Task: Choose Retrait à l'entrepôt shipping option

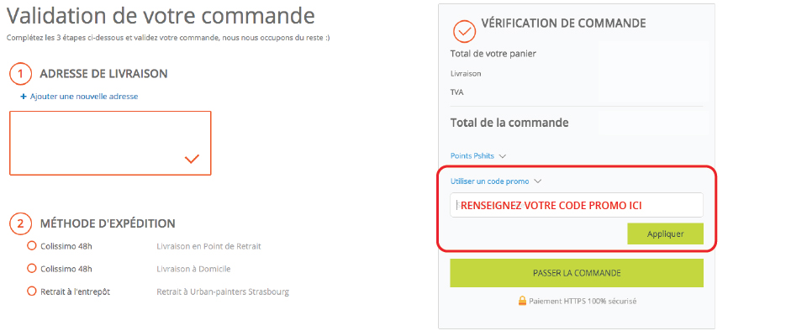Action: [32, 291]
